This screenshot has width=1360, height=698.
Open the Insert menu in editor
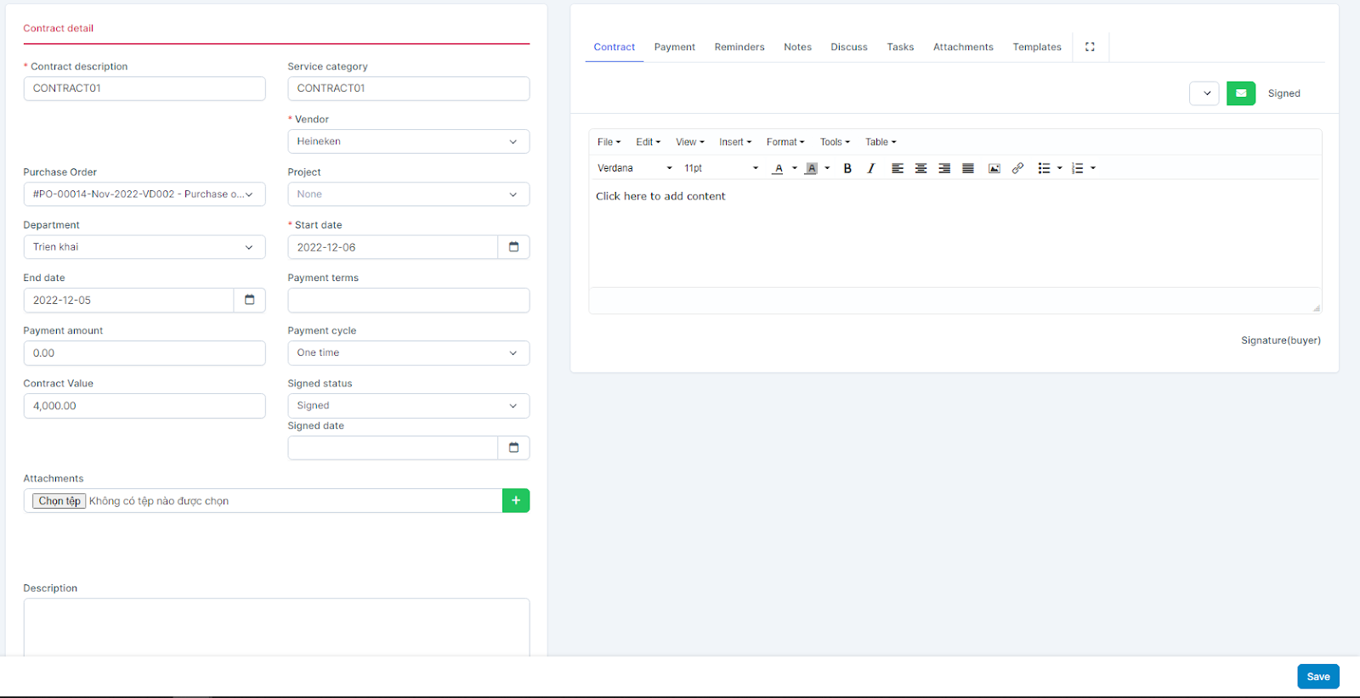click(x=734, y=142)
